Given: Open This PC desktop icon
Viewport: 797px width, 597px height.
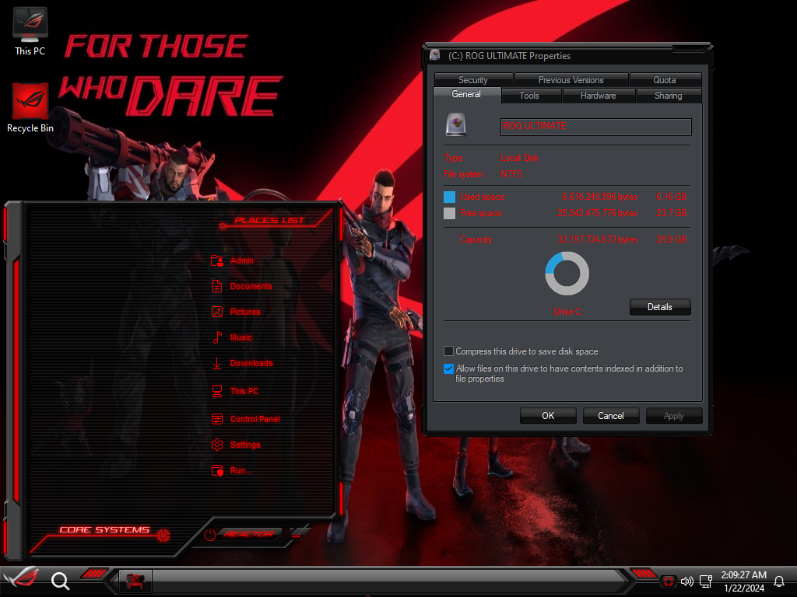Looking at the screenshot, I should coord(30,31).
